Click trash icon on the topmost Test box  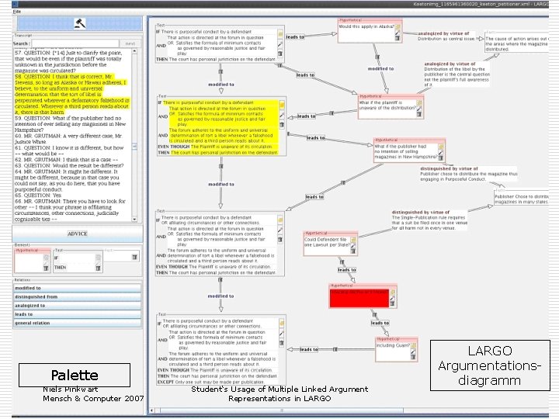click(x=280, y=54)
